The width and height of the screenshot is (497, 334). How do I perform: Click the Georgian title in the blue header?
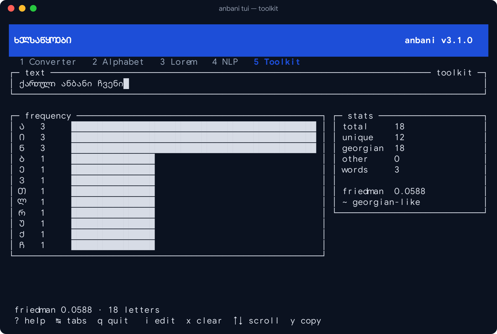point(43,40)
